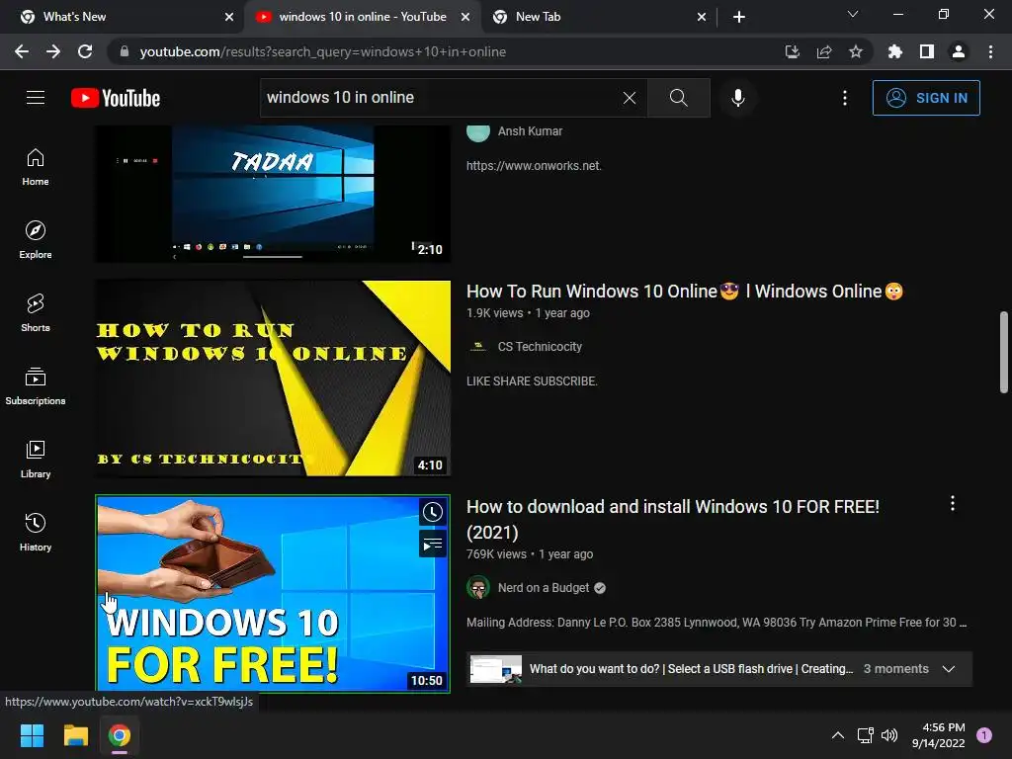This screenshot has height=759, width=1012.
Task: Go back in Chrome
Action: click(22, 51)
